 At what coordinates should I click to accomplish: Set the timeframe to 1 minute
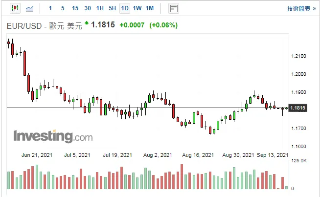[50, 8]
